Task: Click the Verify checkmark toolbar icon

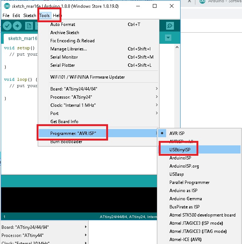Action: coord(7,26)
